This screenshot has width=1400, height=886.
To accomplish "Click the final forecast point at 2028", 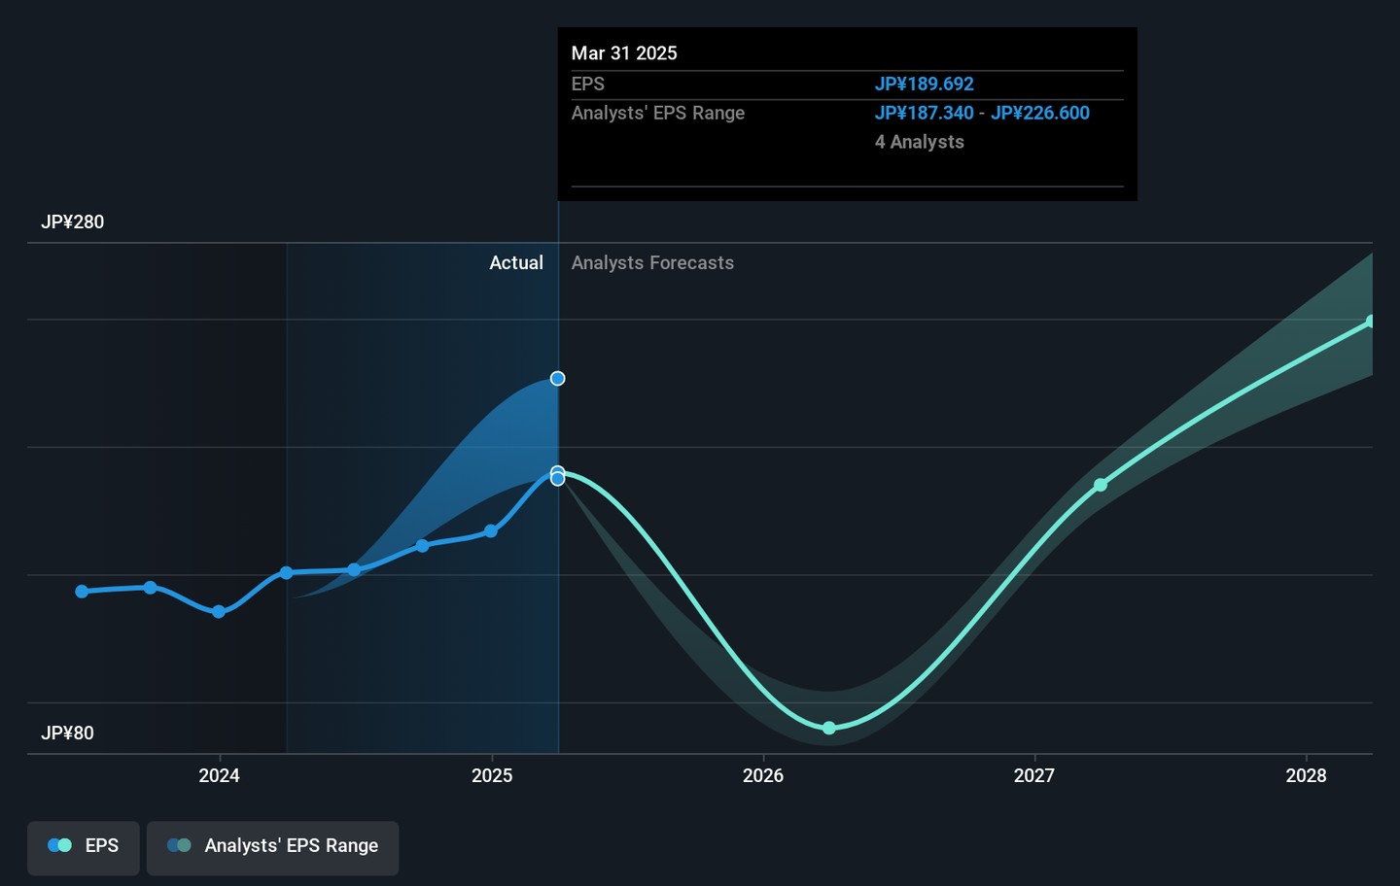I will 1370,322.
